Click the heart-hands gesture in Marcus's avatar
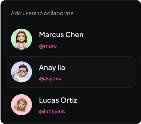This screenshot has height=124, width=141. coord(21,46)
